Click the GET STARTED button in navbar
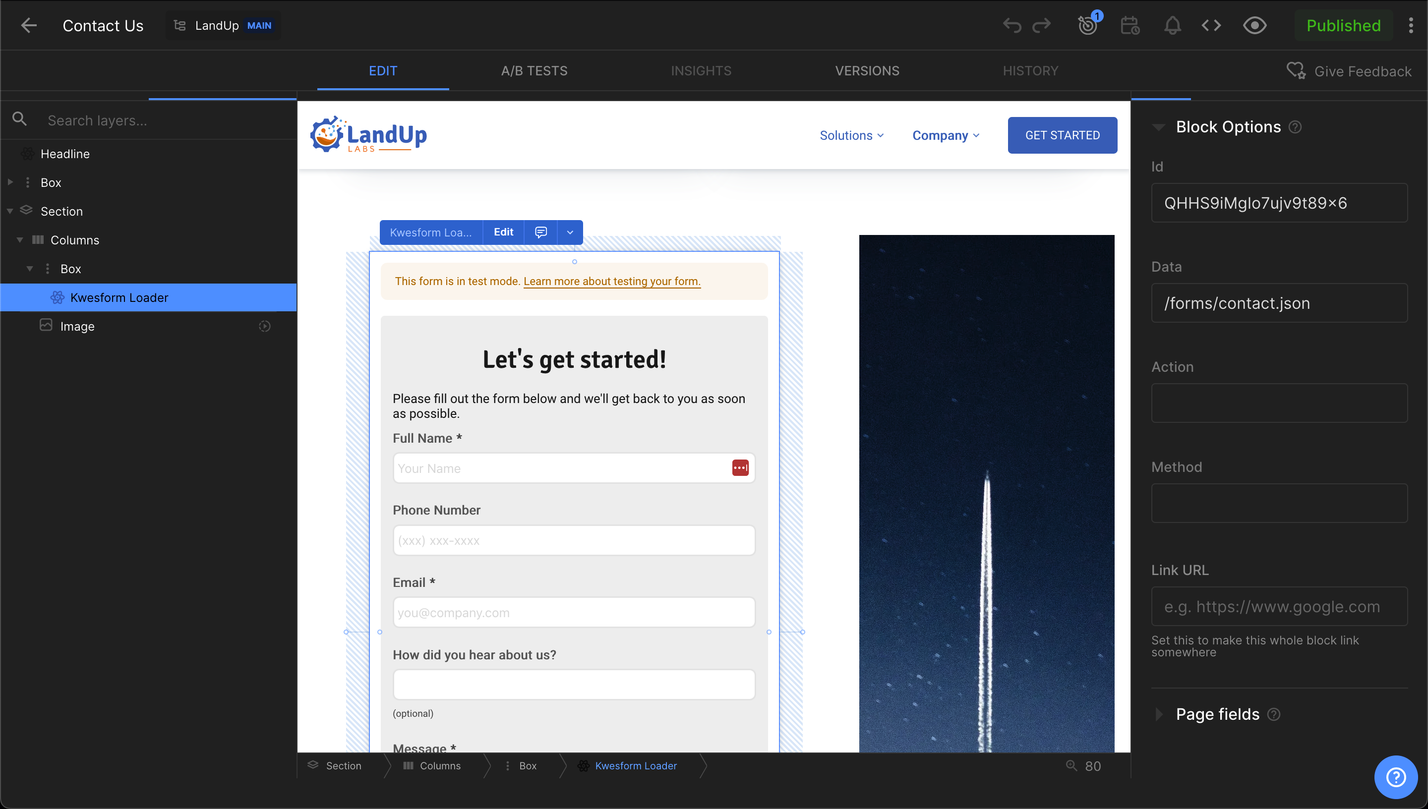The height and width of the screenshot is (809, 1428). pyautogui.click(x=1063, y=134)
